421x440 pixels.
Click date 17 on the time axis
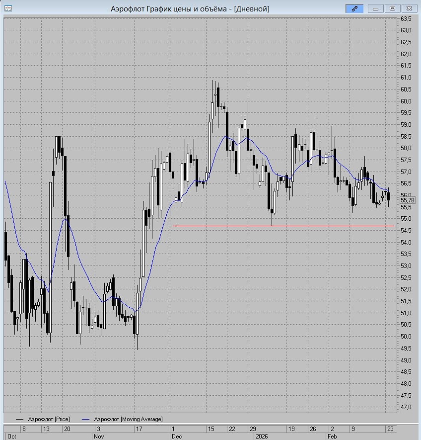pos(139,429)
